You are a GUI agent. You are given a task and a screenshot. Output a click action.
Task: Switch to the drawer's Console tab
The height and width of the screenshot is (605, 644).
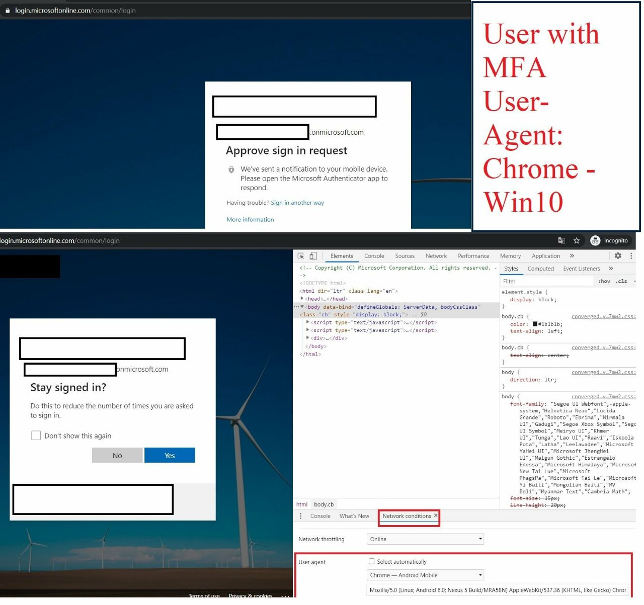coord(320,516)
